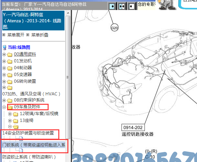This screenshot has width=197, height=162.
Task: Click the sidebar vertical scrollbar thumb
Action: 68,77
